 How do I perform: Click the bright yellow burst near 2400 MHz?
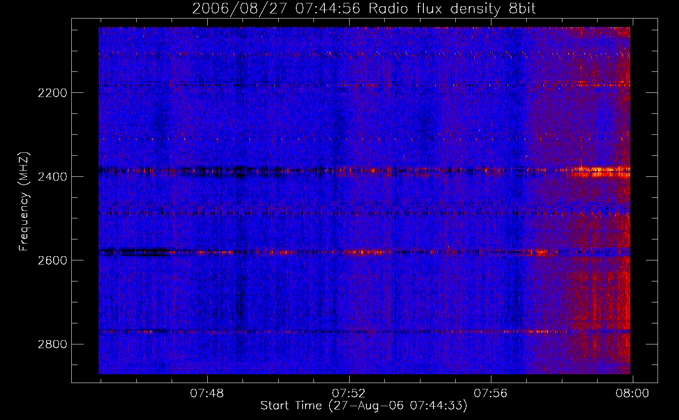[598, 172]
